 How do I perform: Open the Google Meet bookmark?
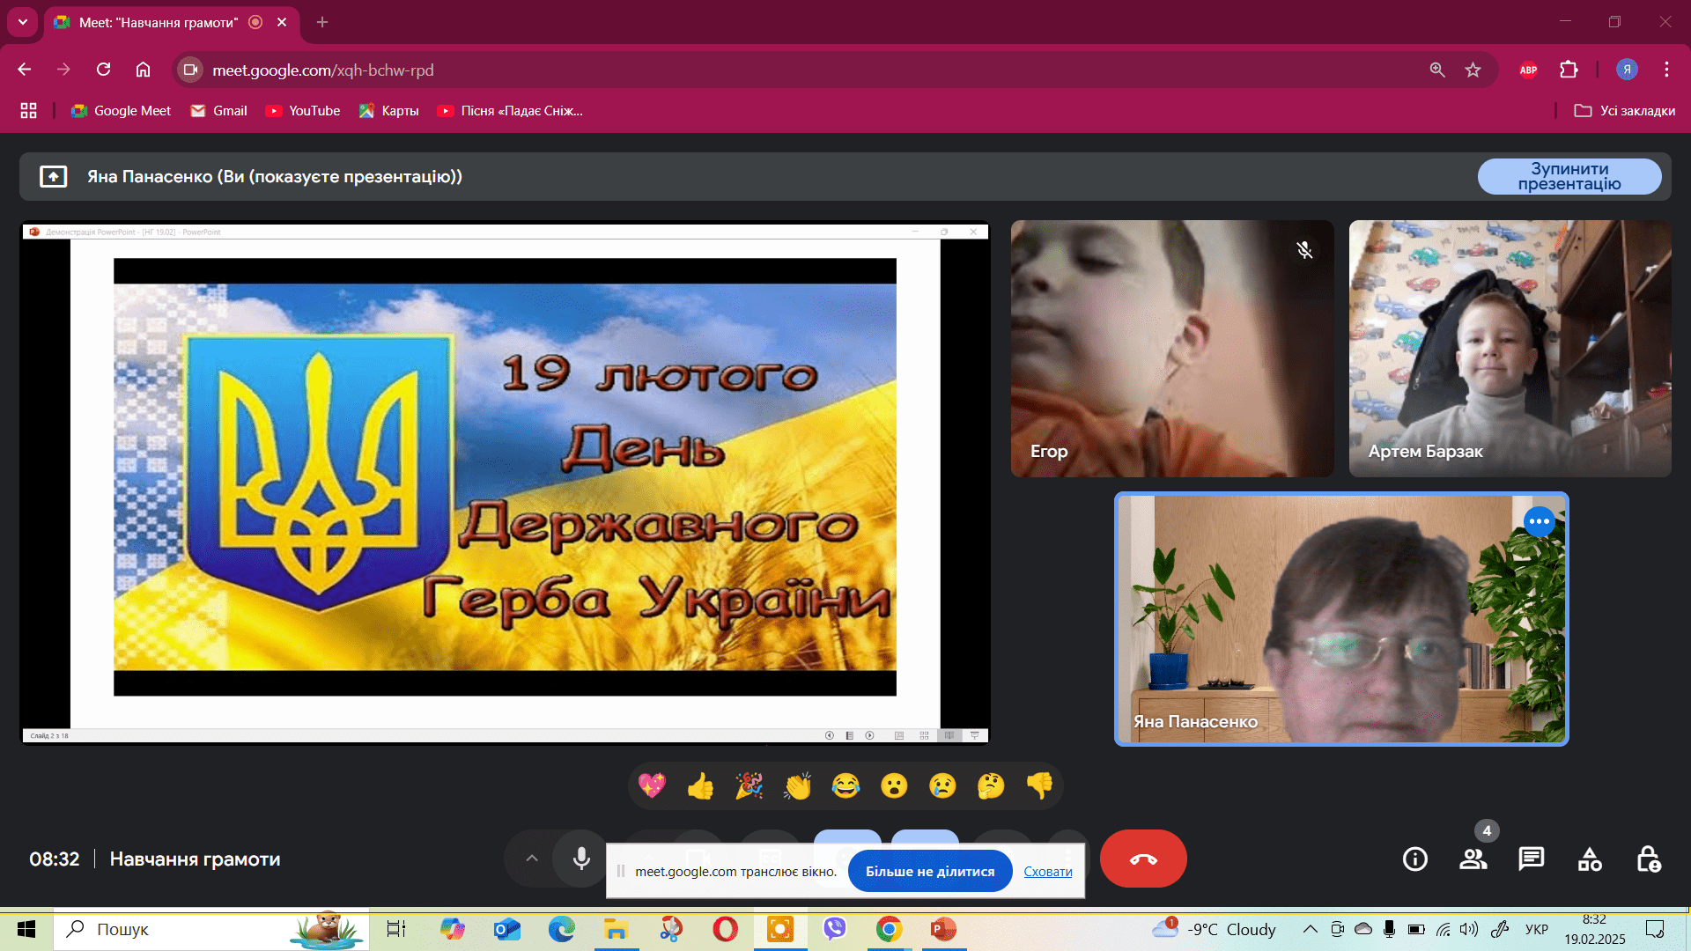tap(122, 111)
